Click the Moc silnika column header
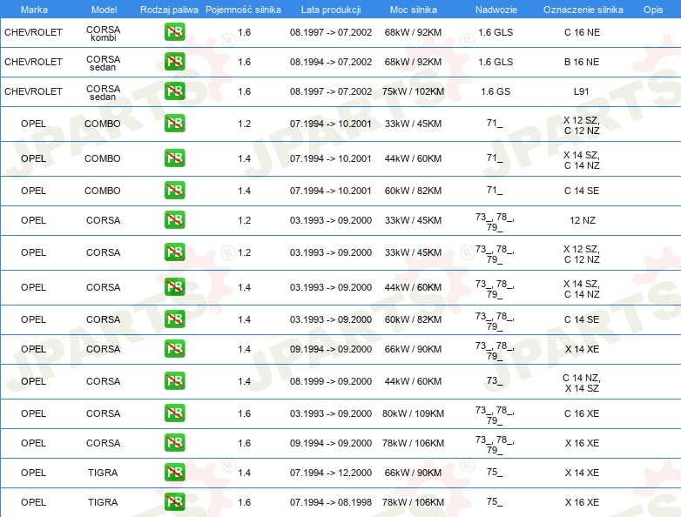This screenshot has height=517, width=681. pyautogui.click(x=414, y=10)
